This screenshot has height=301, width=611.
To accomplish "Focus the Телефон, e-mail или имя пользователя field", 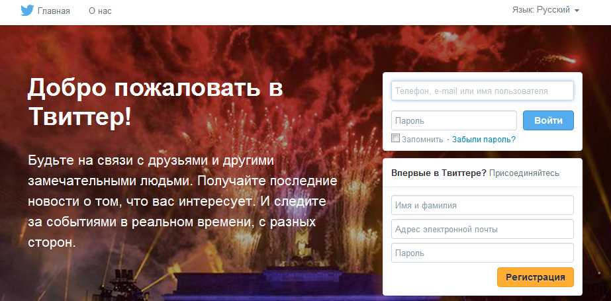I will click(x=483, y=91).
